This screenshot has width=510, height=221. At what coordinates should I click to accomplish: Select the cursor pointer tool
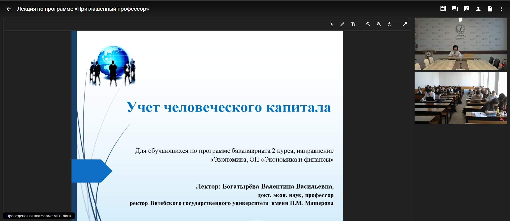(332, 24)
